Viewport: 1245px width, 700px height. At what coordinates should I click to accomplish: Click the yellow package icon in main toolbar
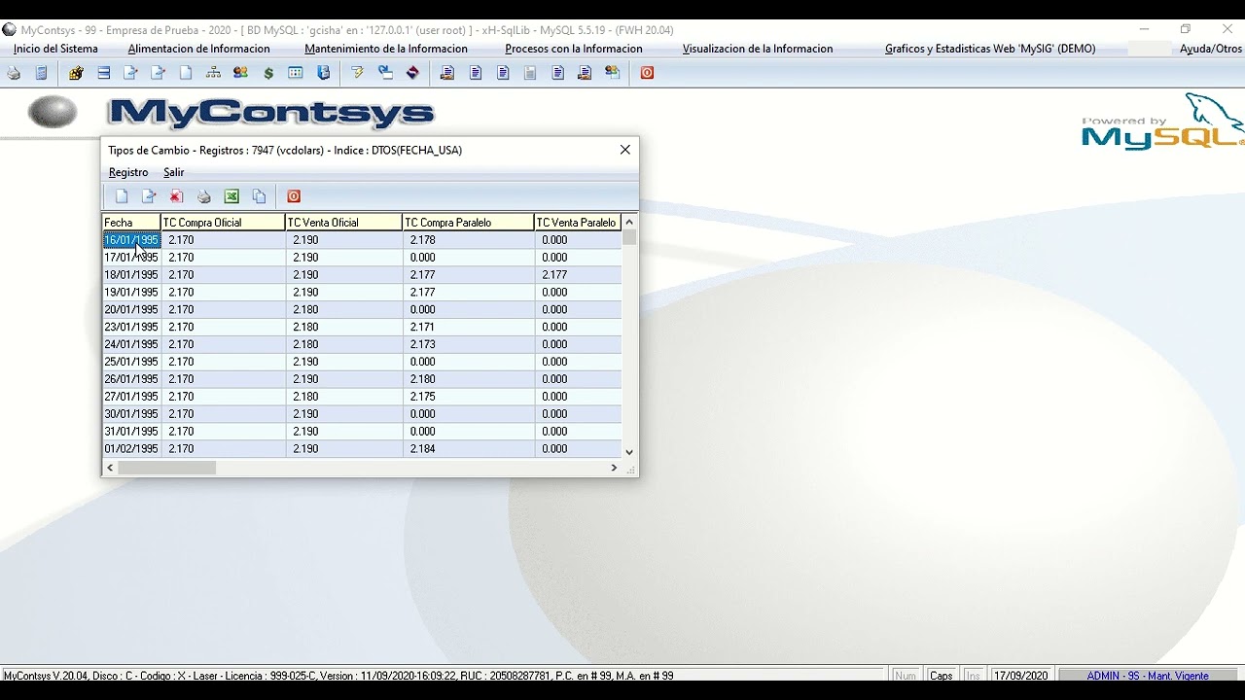[76, 73]
